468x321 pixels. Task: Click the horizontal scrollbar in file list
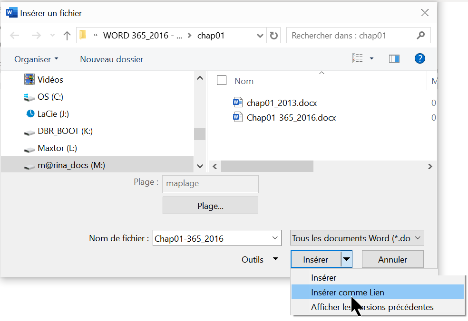coord(267,166)
